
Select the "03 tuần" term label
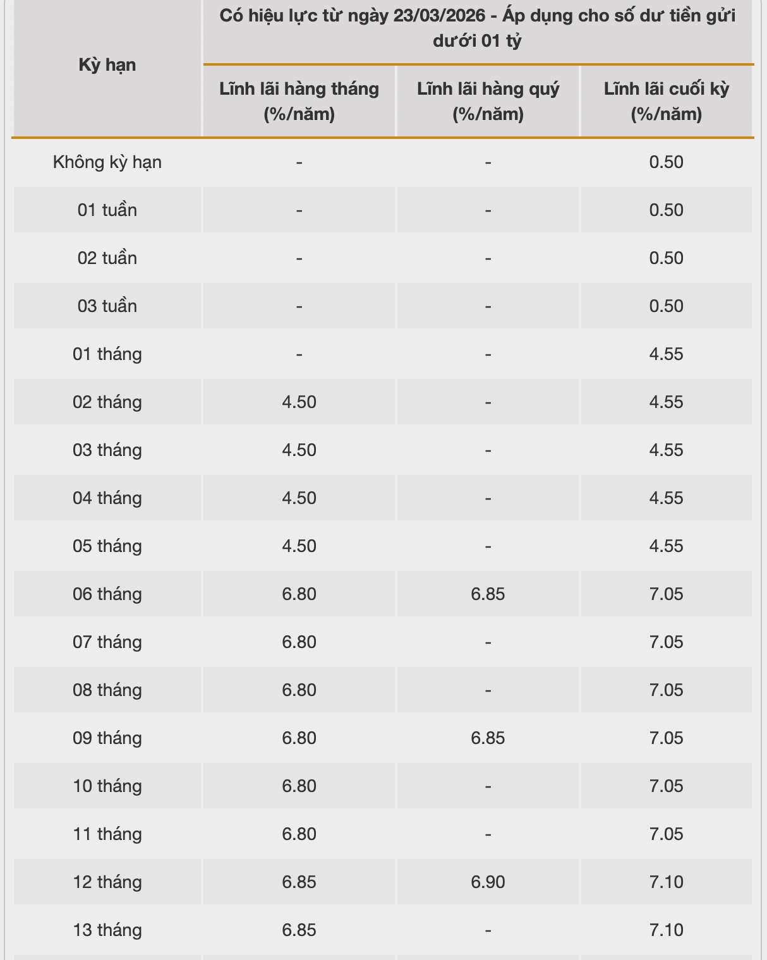107,306
